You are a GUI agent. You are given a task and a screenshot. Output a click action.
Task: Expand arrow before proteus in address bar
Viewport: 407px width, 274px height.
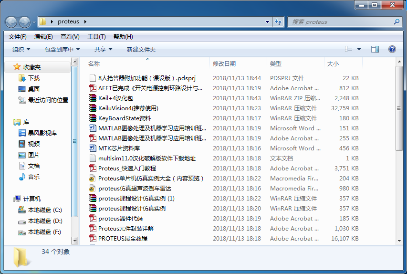52,21
